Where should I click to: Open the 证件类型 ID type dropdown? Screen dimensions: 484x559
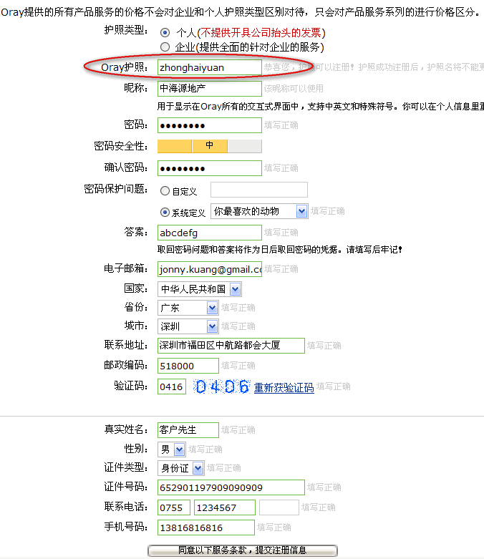[x=198, y=468]
